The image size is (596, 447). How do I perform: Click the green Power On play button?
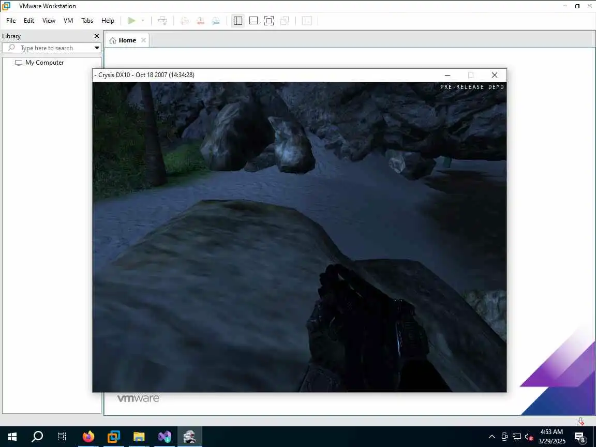coord(131,21)
